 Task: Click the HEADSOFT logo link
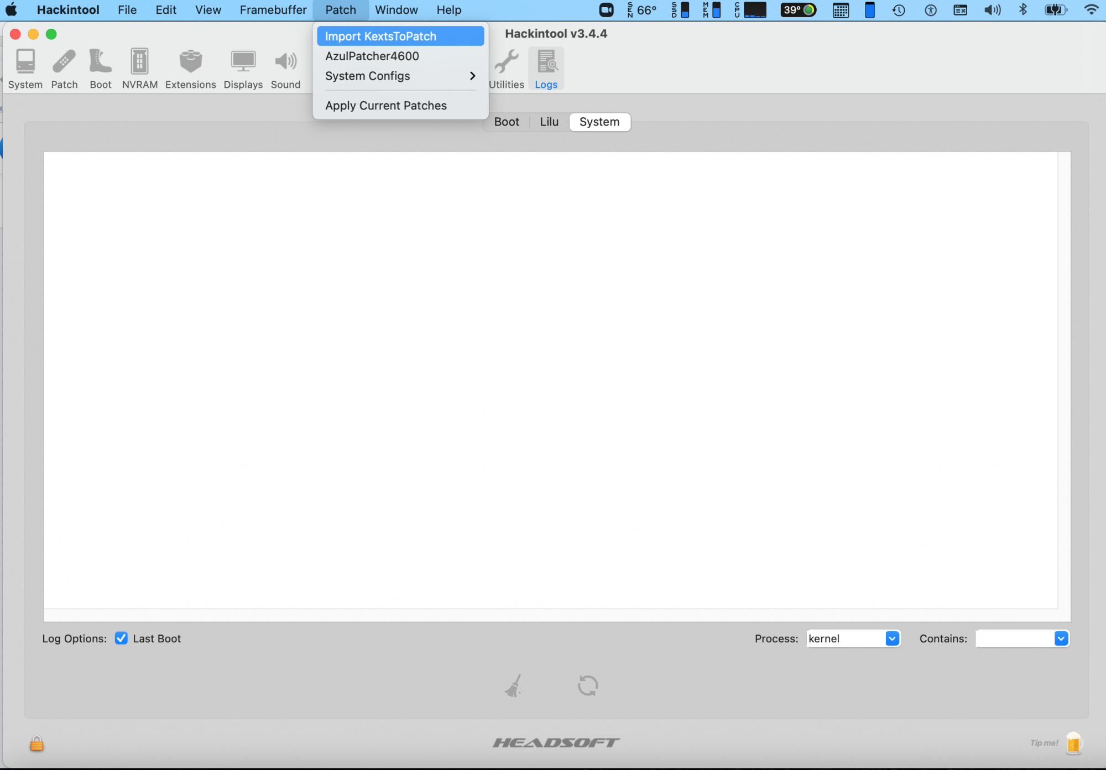click(556, 742)
